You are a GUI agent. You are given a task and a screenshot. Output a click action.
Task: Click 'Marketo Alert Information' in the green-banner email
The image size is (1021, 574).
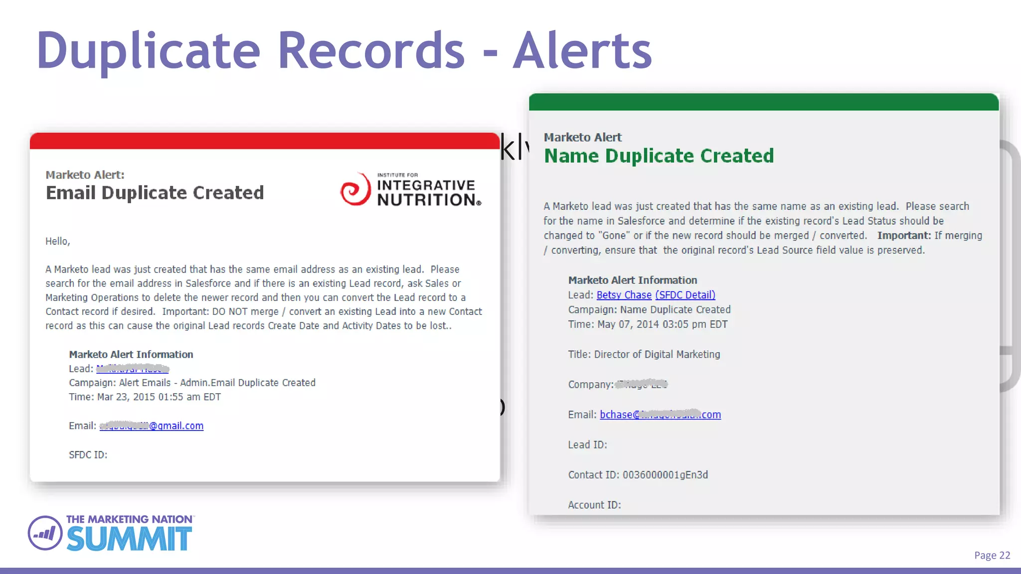[633, 280]
